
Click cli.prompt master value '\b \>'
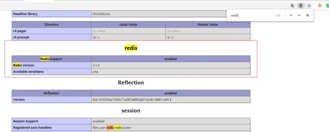pyautogui.click(x=170, y=37)
